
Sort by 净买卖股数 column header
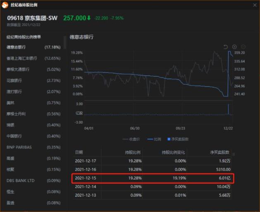219,152
